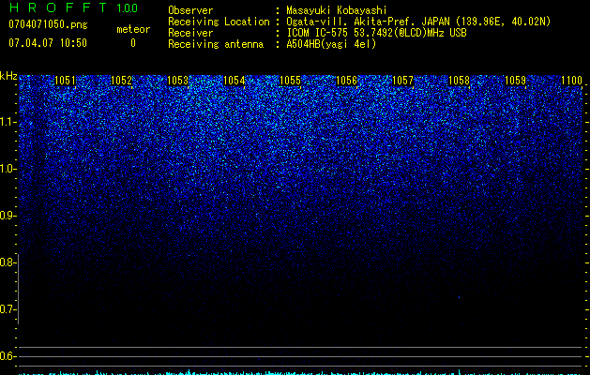This screenshot has width=590, height=375.
Task: Click the cyan signal level trace at bottom
Action: pos(300,373)
